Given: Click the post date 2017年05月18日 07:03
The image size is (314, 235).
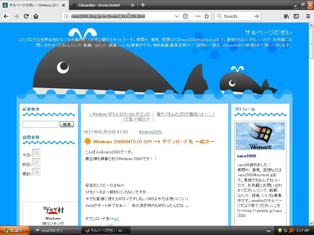Looking at the screenshot, I should (x=105, y=132).
